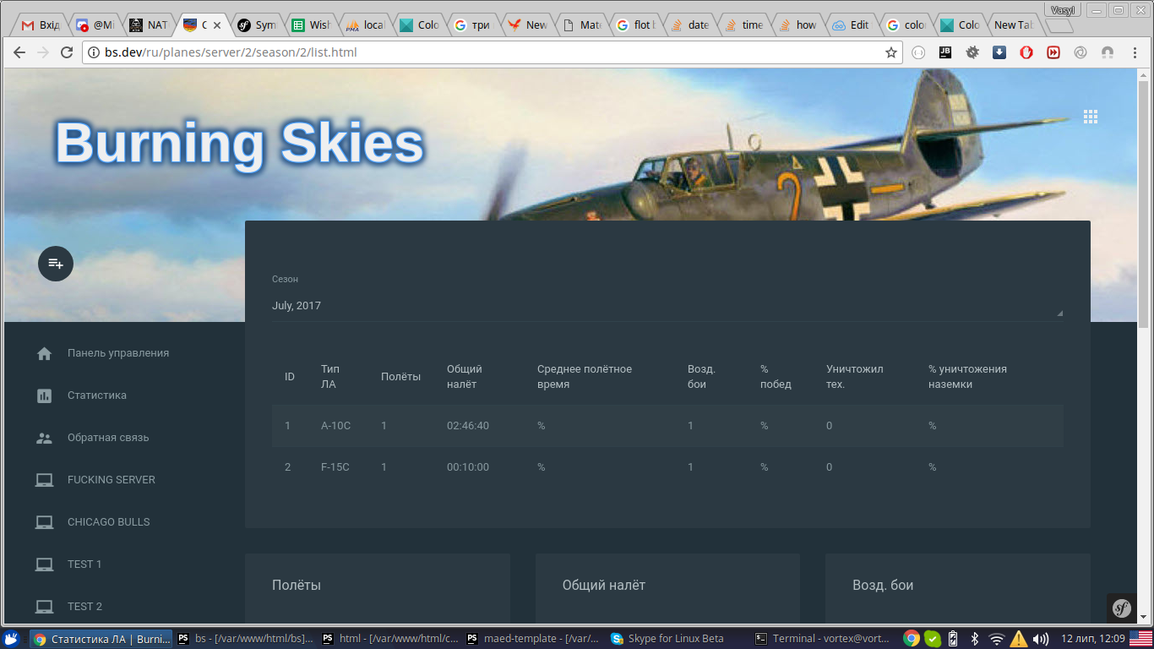Bookmark this page with the star icon
The image size is (1154, 649).
pyautogui.click(x=890, y=52)
